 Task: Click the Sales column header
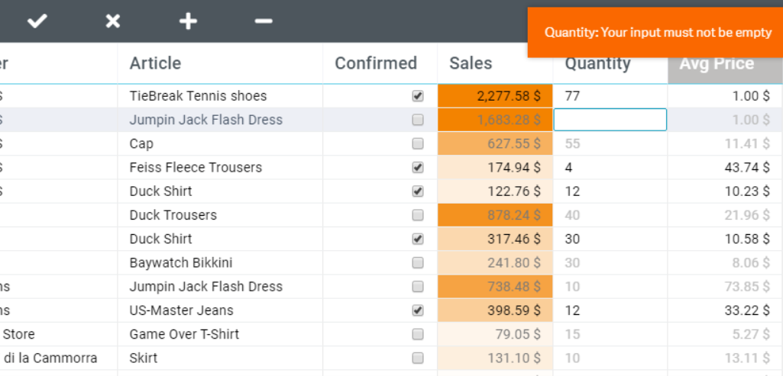pos(471,63)
